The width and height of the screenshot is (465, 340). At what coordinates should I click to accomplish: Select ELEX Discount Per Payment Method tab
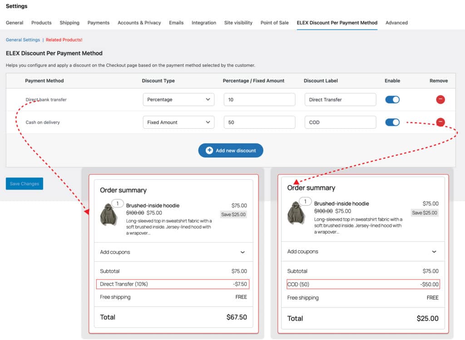pyautogui.click(x=337, y=23)
